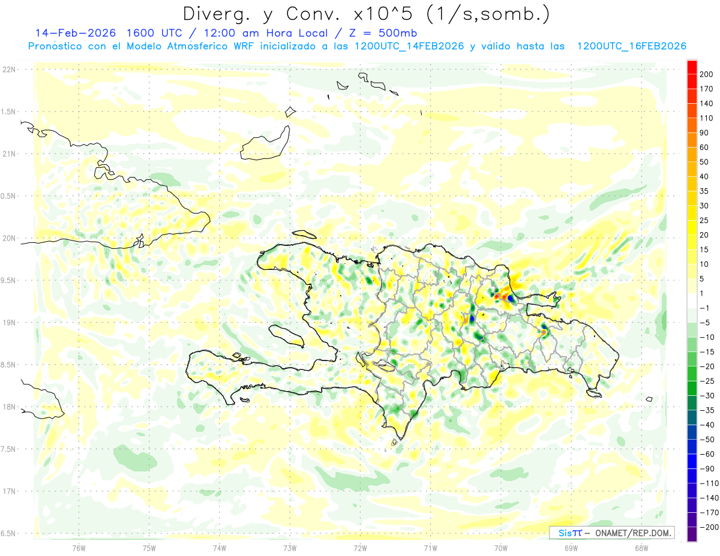
Task: Click the "14-Feb-2026 1600 UTC" date text
Action: coord(107,33)
